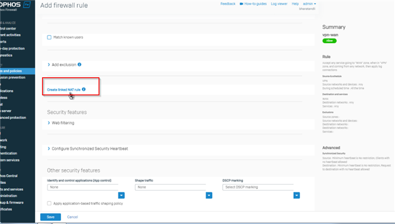Screen dimensions: 395x224
Task: Click the video icon before How-to guides
Action: click(241, 4)
